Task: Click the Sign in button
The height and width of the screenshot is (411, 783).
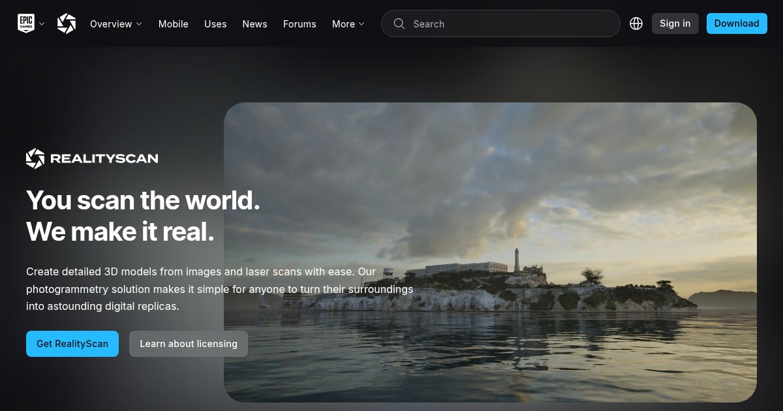Action: 675,23
